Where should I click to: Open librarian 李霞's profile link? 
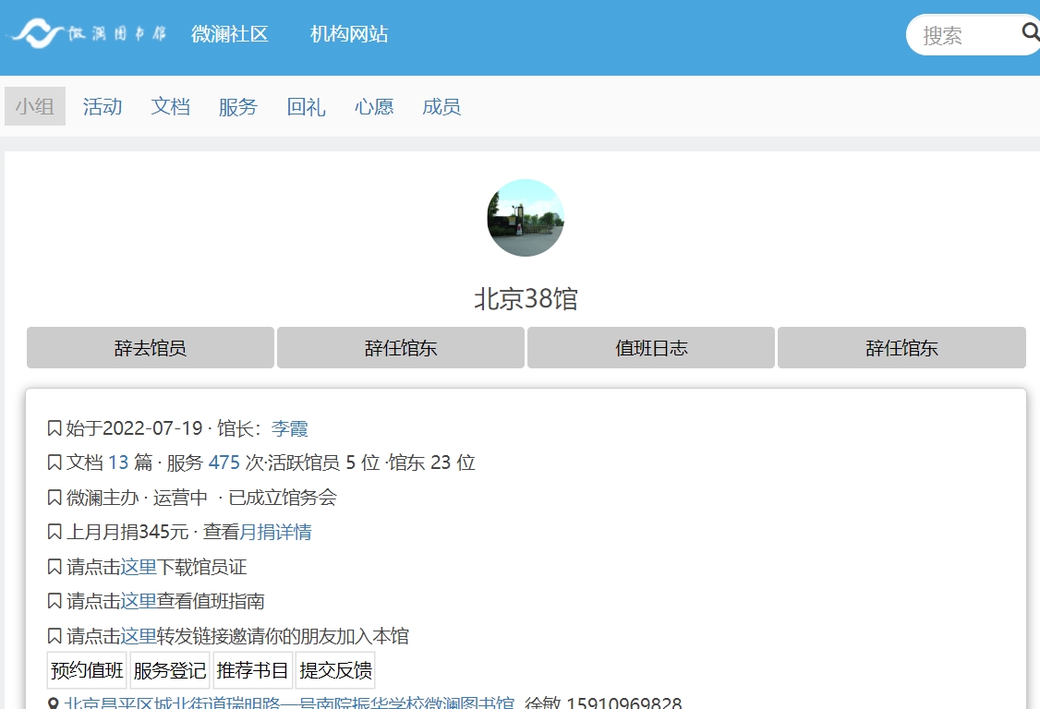tap(290, 428)
